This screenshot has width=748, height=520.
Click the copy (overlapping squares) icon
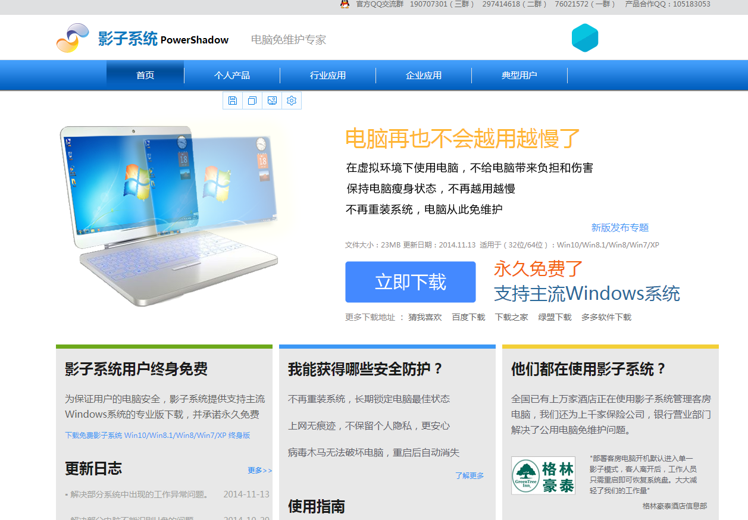pyautogui.click(x=252, y=101)
